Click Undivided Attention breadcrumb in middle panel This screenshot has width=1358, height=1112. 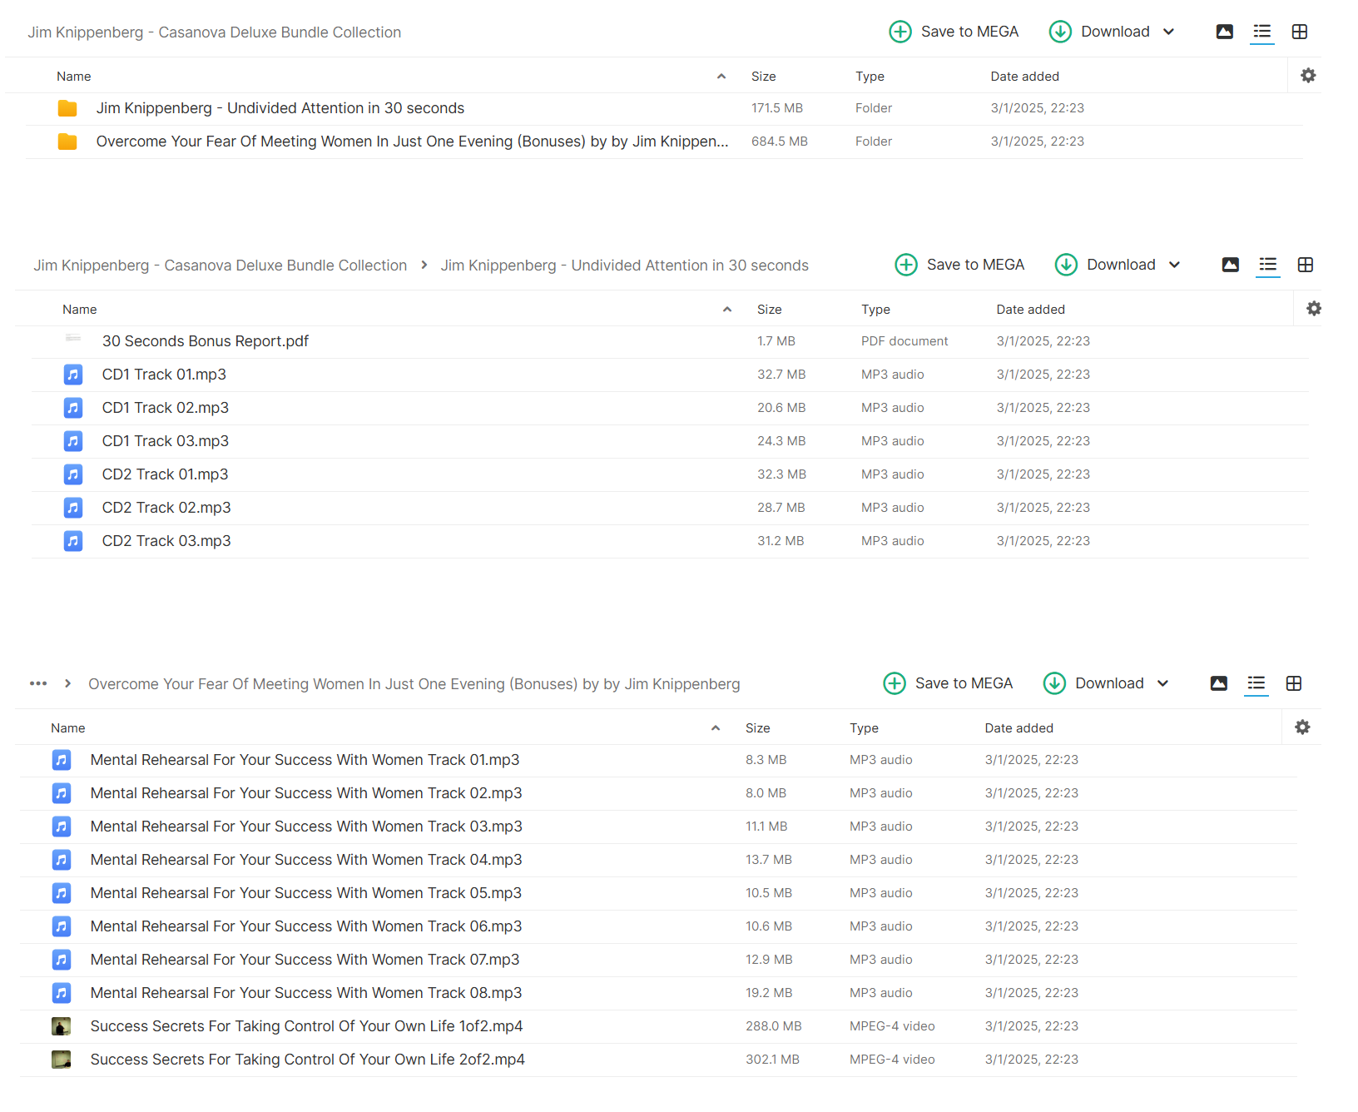625,266
